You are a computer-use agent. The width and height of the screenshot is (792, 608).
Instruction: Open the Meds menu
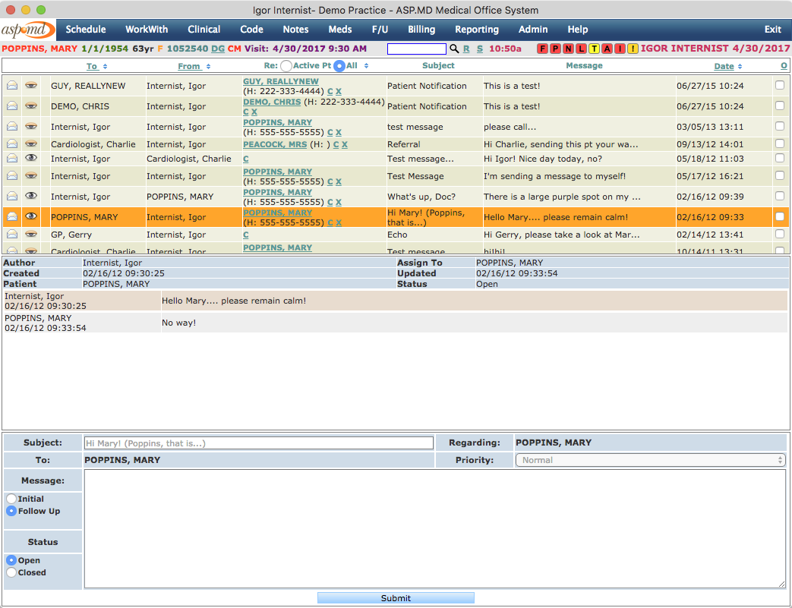click(x=340, y=30)
